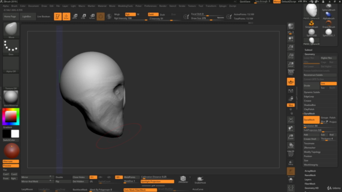Screen dimensions: 342x192
Task: Click the BPR render icon
Action: coord(291,26)
